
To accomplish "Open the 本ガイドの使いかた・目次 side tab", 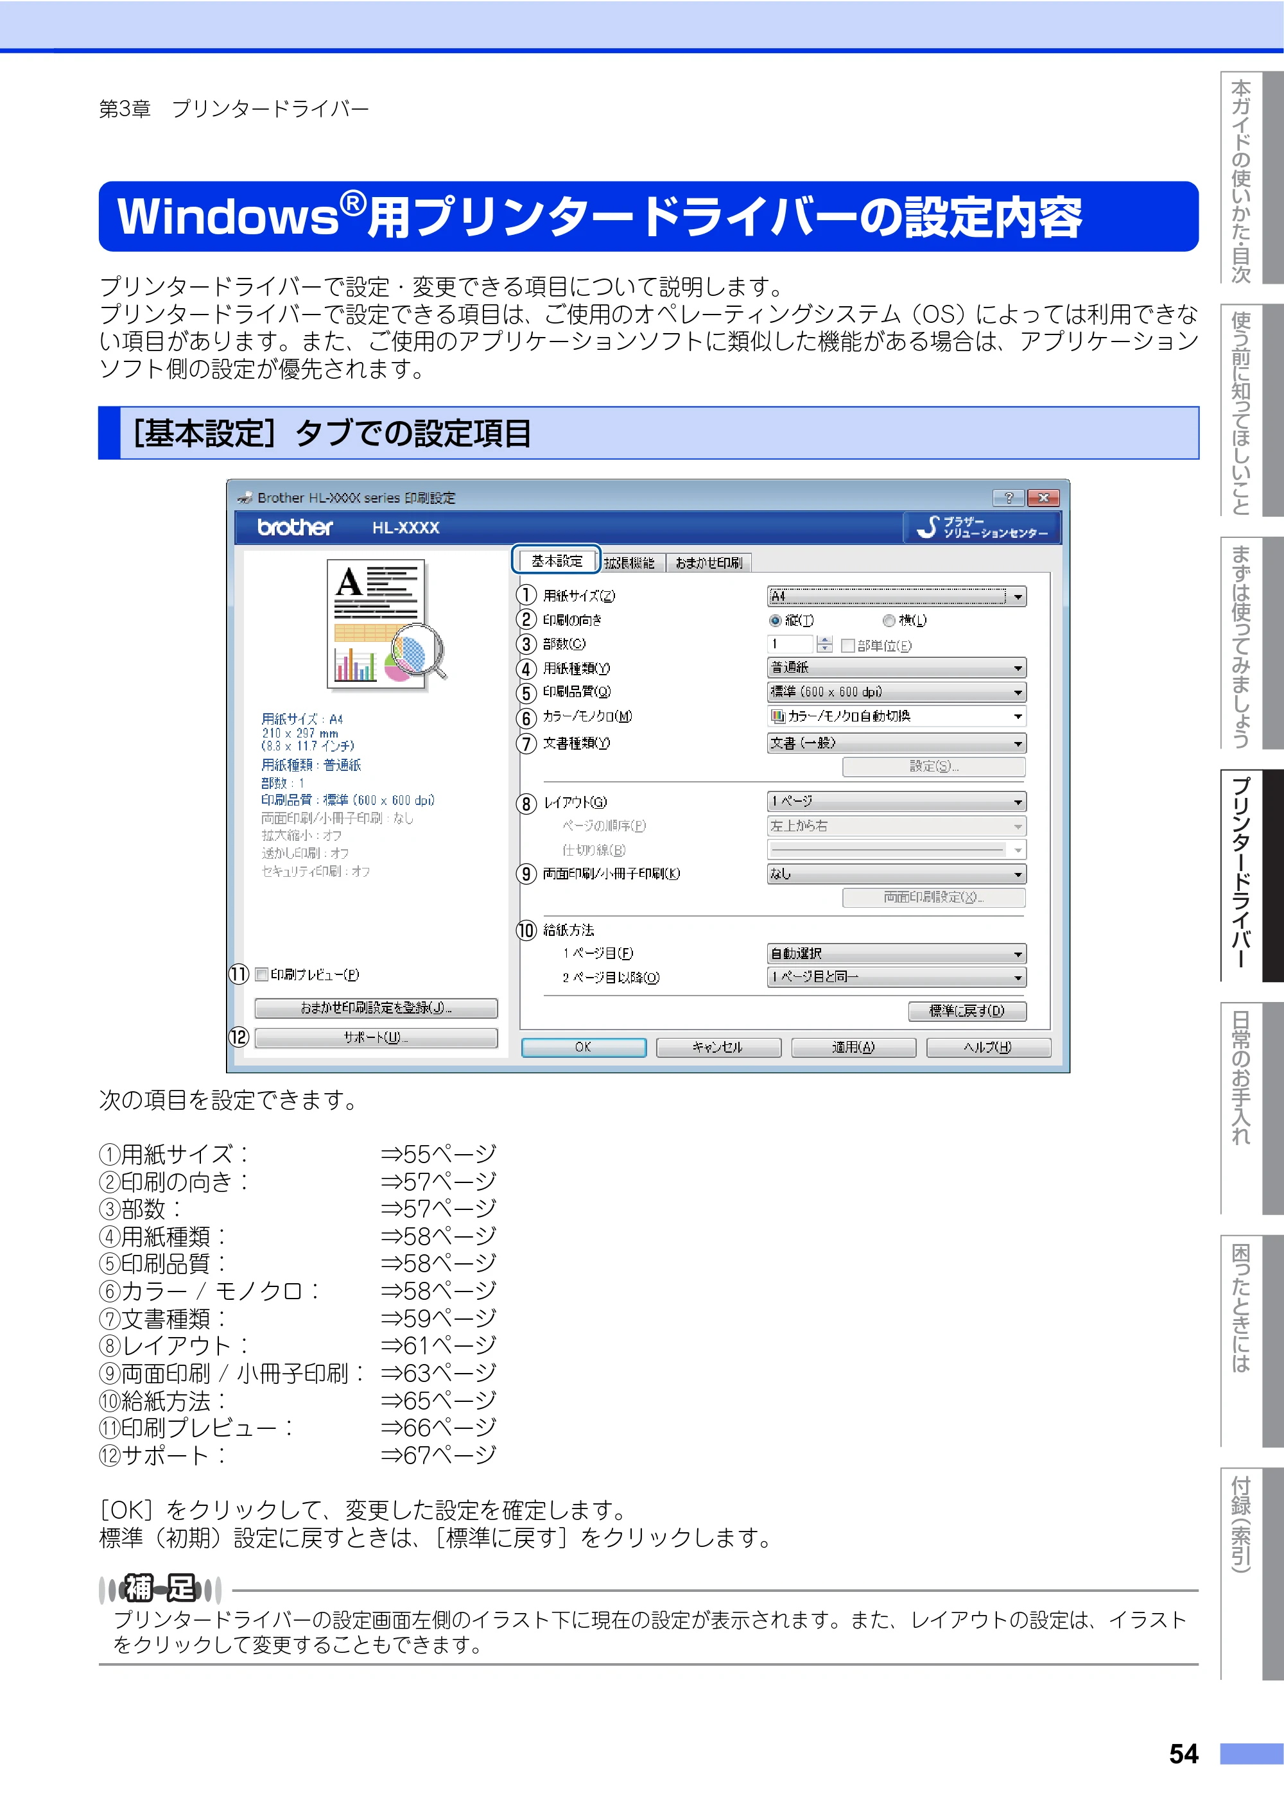I will 1252,178.
